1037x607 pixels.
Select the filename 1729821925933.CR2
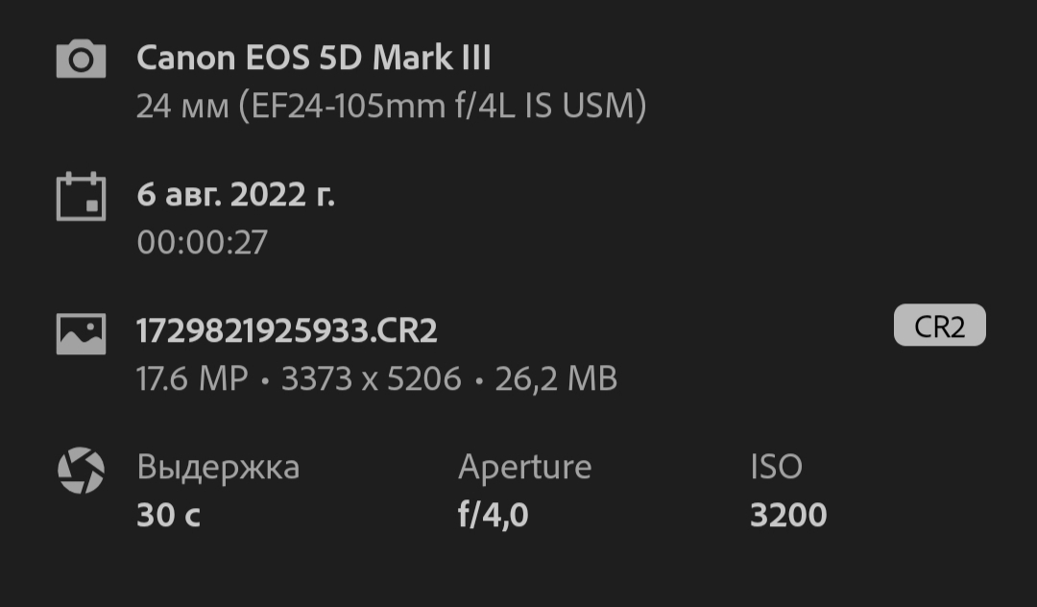(286, 330)
